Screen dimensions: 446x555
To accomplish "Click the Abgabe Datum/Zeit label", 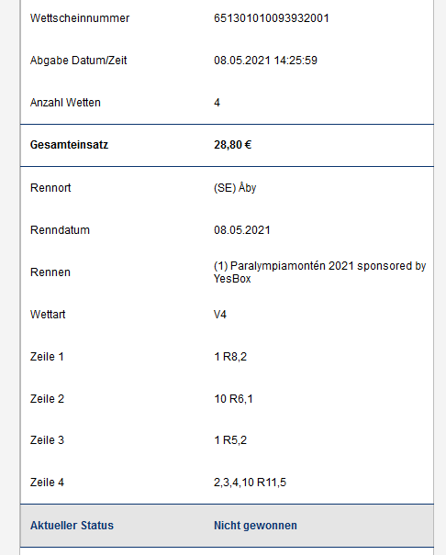I will click(x=78, y=61).
